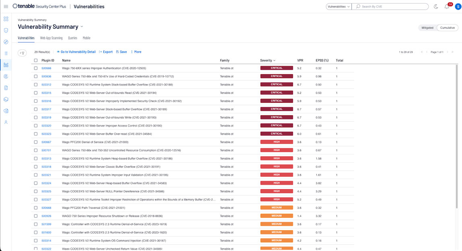The height and width of the screenshot is (251, 462).
Task: Open the user avatar S menu
Action: 458,6
